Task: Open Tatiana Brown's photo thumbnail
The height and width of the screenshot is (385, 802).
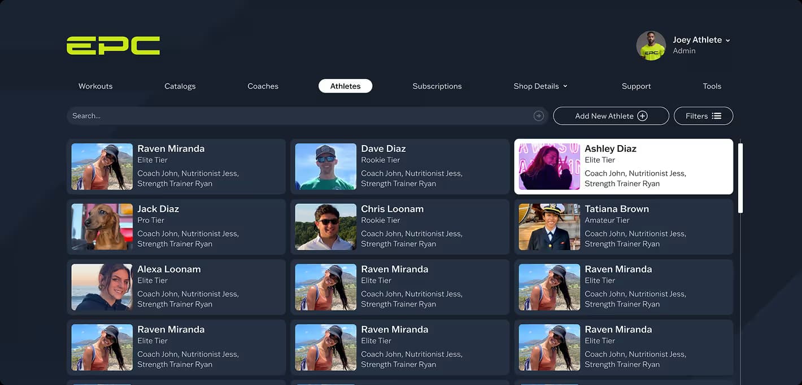Action: tap(550, 227)
